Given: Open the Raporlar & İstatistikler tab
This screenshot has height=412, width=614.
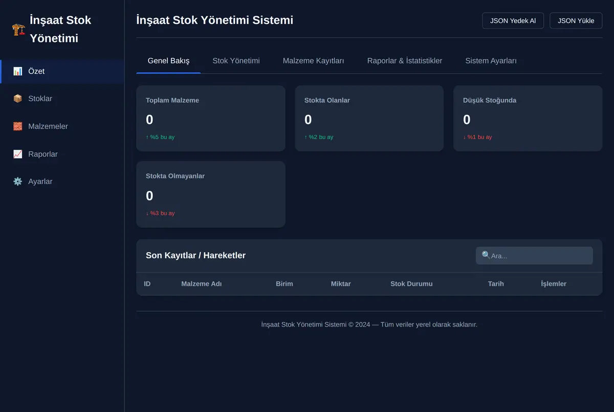Looking at the screenshot, I should (x=405, y=61).
